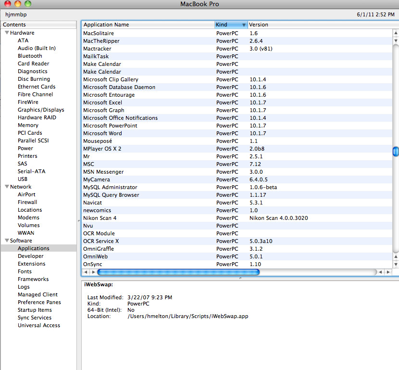Image resolution: width=399 pixels, height=370 pixels.
Task: Select the Microsoft Word row
Action: (x=237, y=133)
